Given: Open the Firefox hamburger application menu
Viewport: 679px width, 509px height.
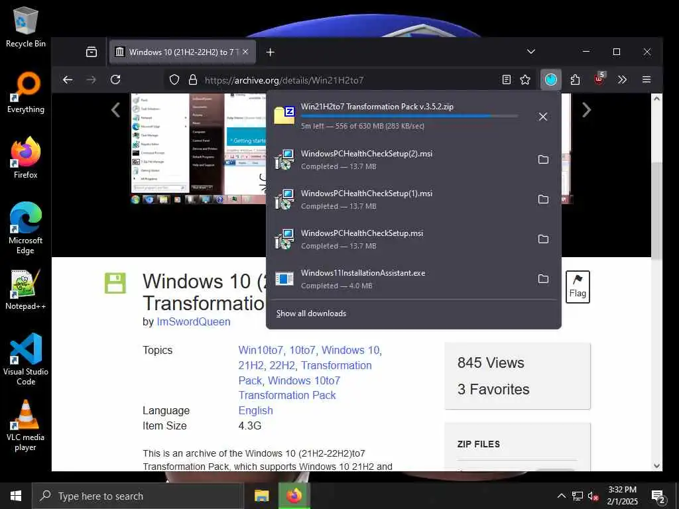Looking at the screenshot, I should (x=646, y=80).
